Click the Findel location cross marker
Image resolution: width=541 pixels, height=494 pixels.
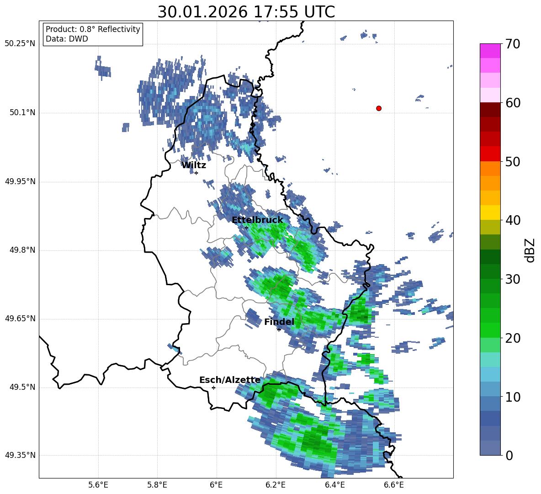tap(279, 330)
